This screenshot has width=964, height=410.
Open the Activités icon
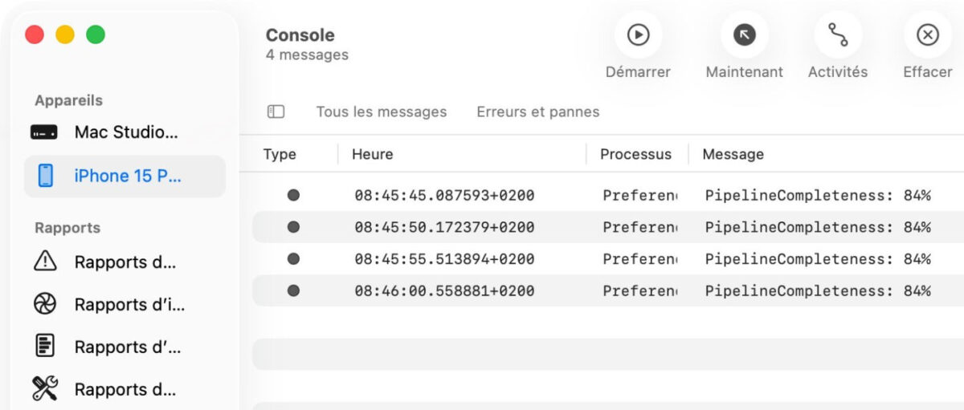click(x=838, y=35)
